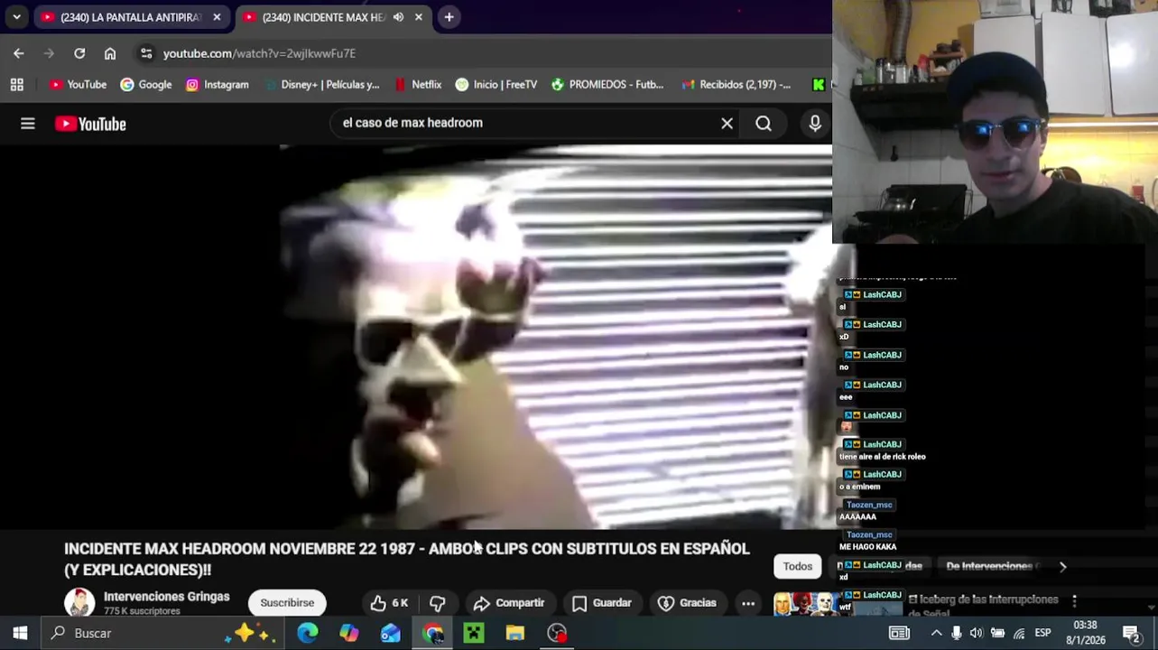The image size is (1158, 650).
Task: Close the La Pantalla Antipirat tab
Action: (217, 17)
